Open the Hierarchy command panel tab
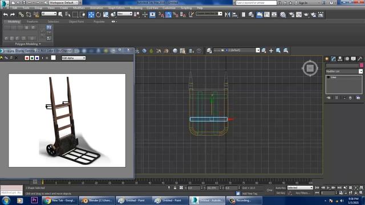 click(x=340, y=59)
